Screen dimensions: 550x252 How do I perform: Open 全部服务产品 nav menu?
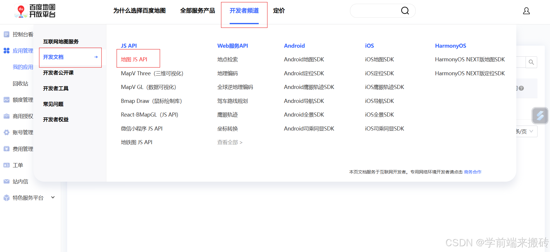point(198,11)
